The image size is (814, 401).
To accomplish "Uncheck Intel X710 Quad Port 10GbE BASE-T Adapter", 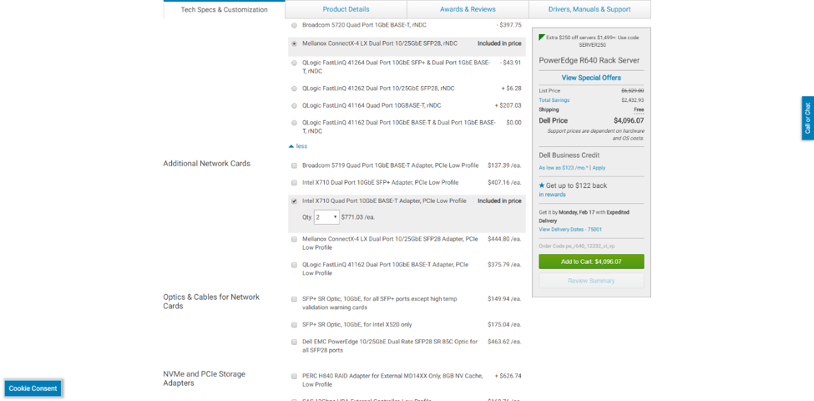I will point(295,201).
